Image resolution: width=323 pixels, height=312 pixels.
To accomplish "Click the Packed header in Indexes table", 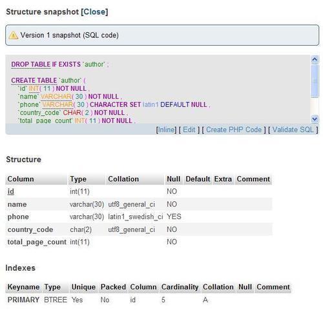I will click(113, 287).
